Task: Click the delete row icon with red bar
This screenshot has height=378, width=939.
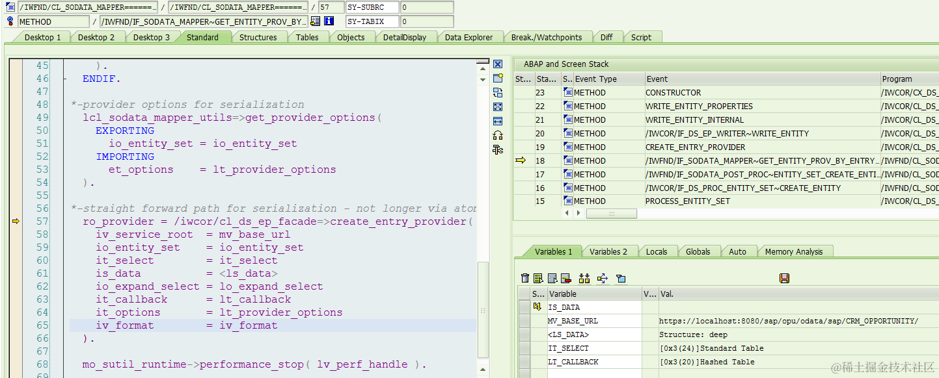Action: (x=565, y=278)
